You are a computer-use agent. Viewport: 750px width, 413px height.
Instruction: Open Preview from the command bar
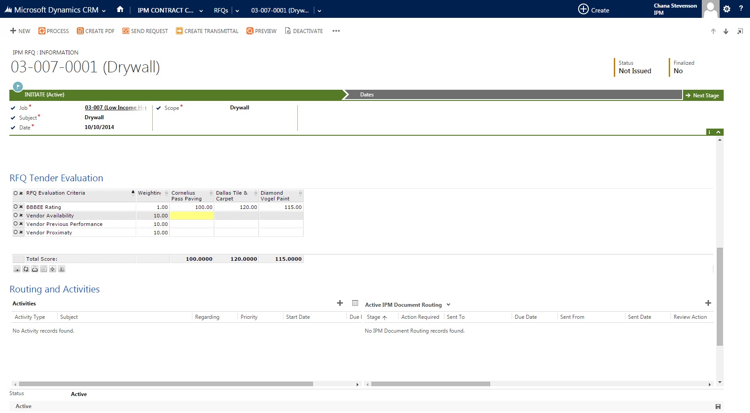(261, 31)
